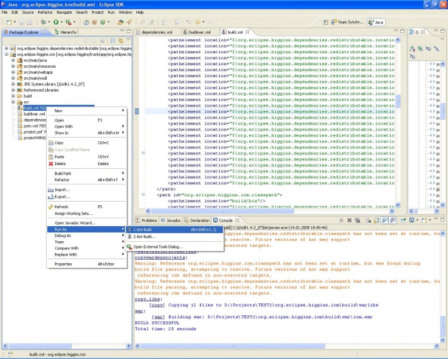This screenshot has width=448, height=359.
Task: Click the New Java Project toolbar icon
Action: (87, 22)
